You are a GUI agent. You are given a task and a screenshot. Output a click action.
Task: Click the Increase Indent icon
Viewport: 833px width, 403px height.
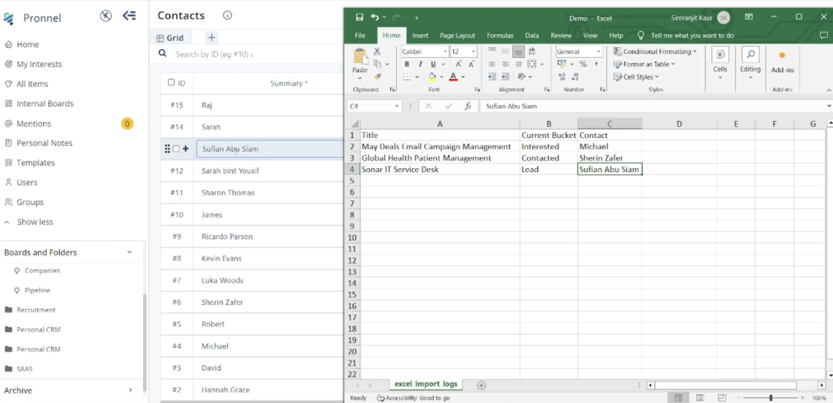[x=505, y=77]
